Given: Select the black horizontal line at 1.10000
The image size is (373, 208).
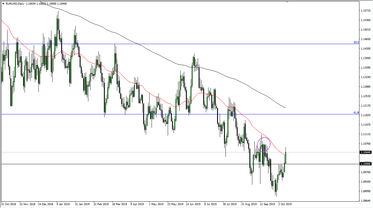Looking at the screenshot, I should pos(115,163).
